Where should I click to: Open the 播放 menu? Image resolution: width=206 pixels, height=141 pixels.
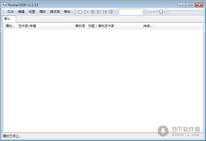[x=43, y=12]
